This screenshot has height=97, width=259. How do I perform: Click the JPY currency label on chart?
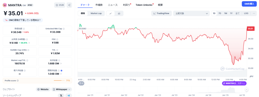pyautogui.click(x=251, y=76)
